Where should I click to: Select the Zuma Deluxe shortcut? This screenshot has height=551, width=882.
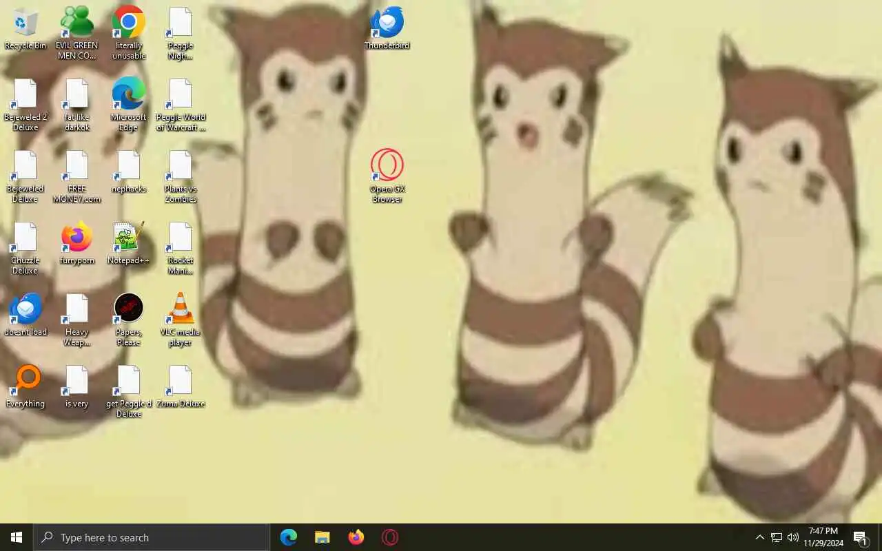click(x=181, y=387)
